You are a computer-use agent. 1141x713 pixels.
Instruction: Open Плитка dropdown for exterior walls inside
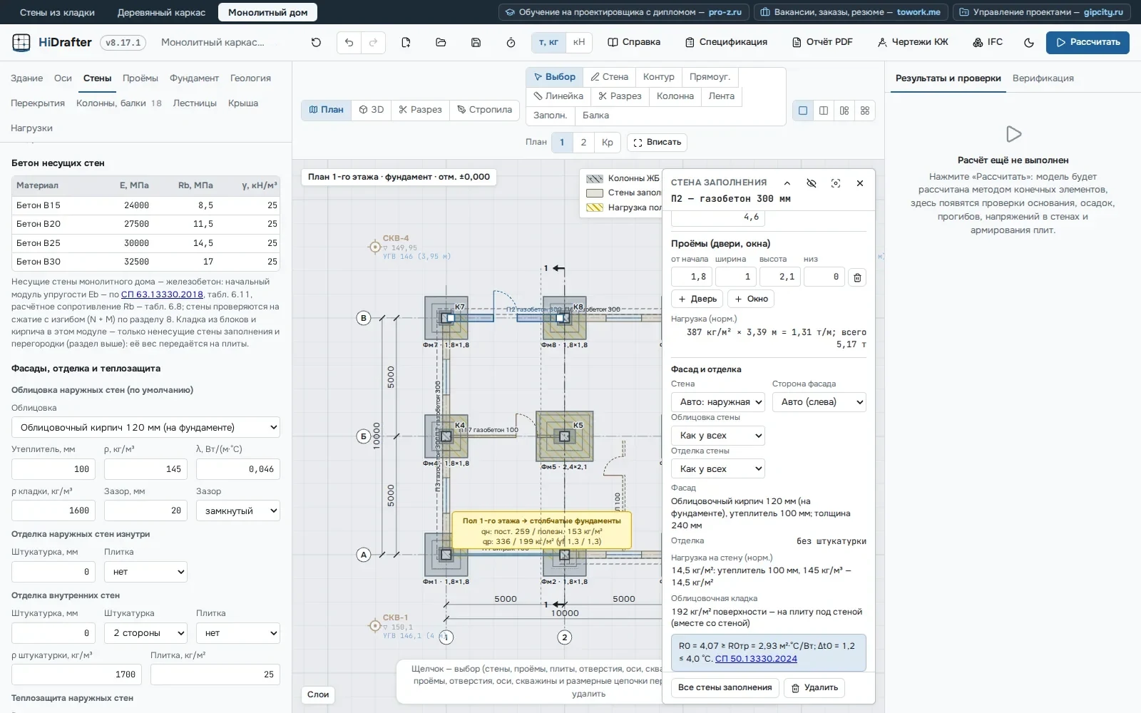tap(145, 572)
